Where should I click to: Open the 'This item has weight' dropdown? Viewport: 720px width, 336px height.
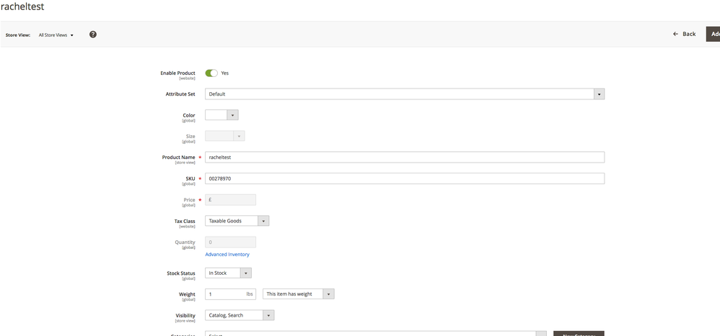[299, 294]
